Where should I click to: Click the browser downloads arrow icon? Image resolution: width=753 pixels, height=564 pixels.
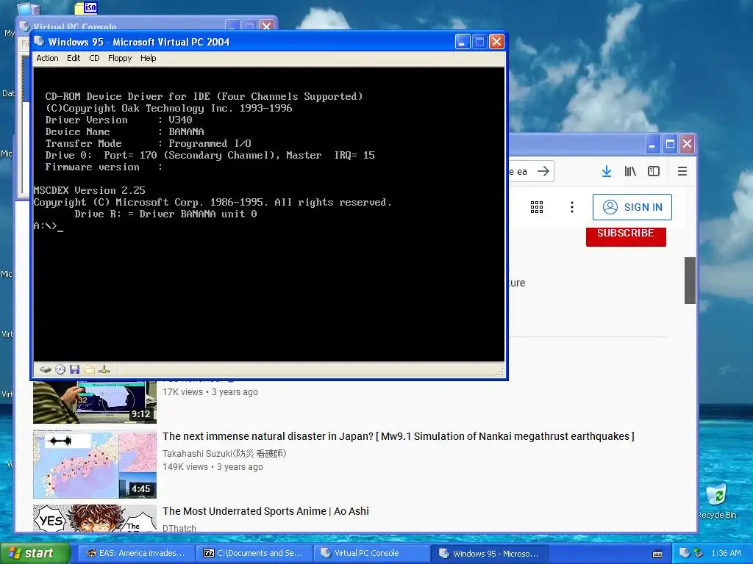(x=607, y=171)
